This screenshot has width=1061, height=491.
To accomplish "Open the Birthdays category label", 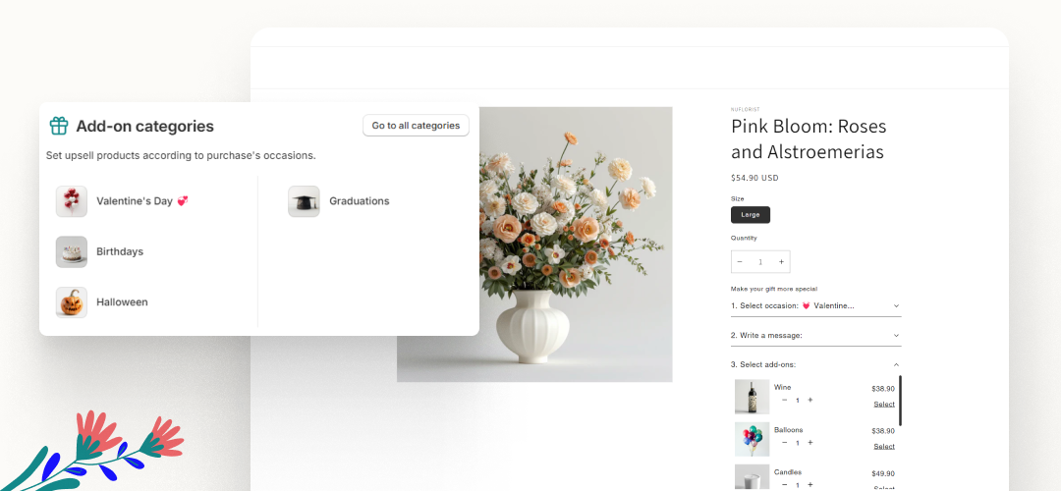I will pyautogui.click(x=120, y=252).
